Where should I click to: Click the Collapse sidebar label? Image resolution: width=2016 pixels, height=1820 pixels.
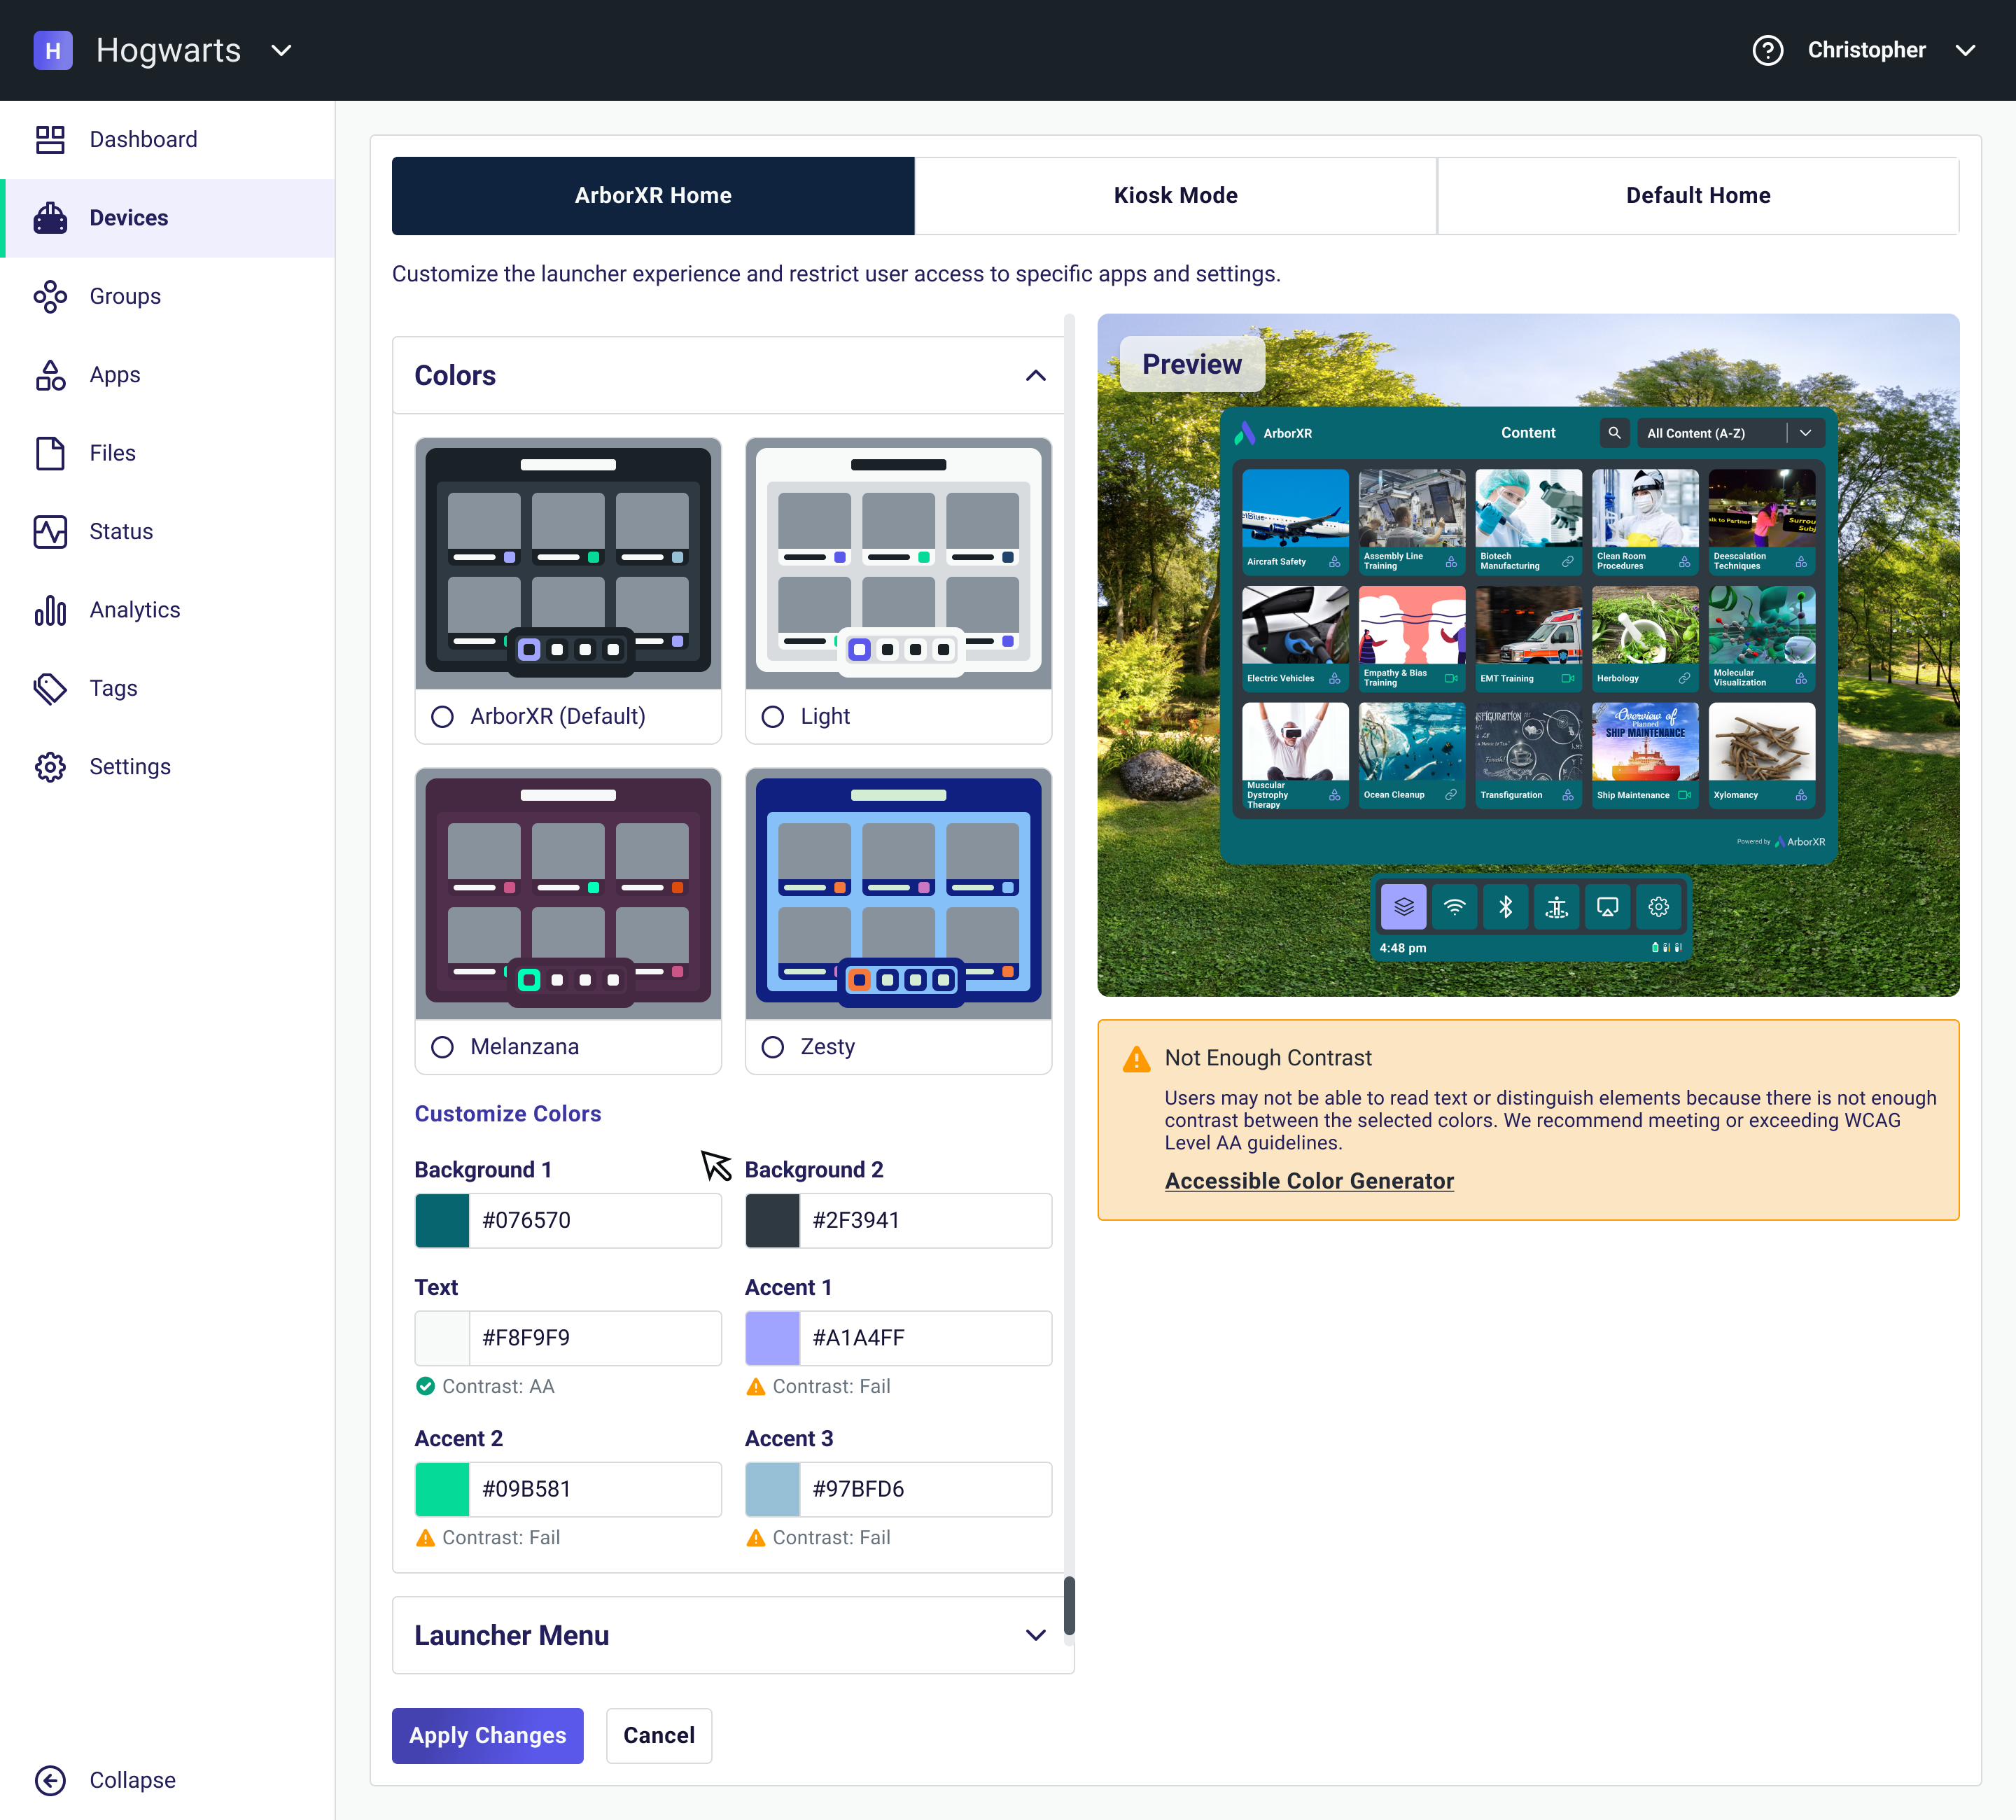[x=132, y=1780]
